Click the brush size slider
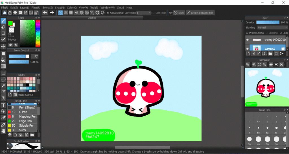Image resolution: width=289 pixels, height=154 pixels. point(19,56)
